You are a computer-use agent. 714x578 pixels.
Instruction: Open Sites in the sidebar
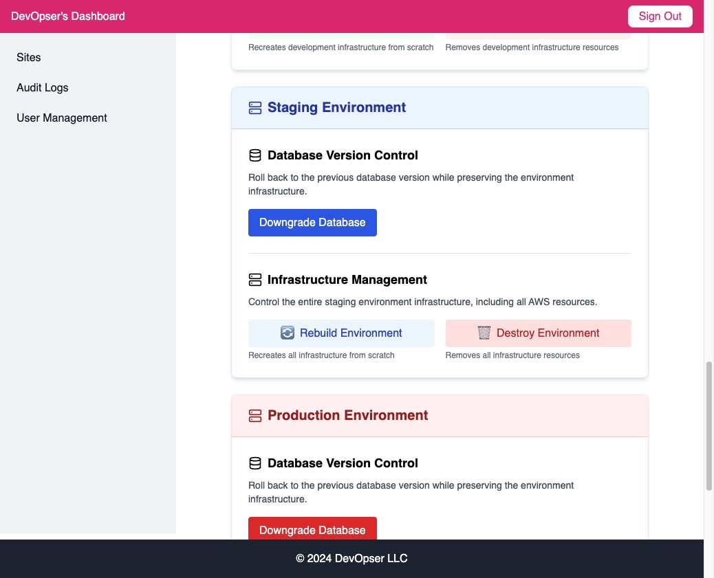pyautogui.click(x=29, y=57)
